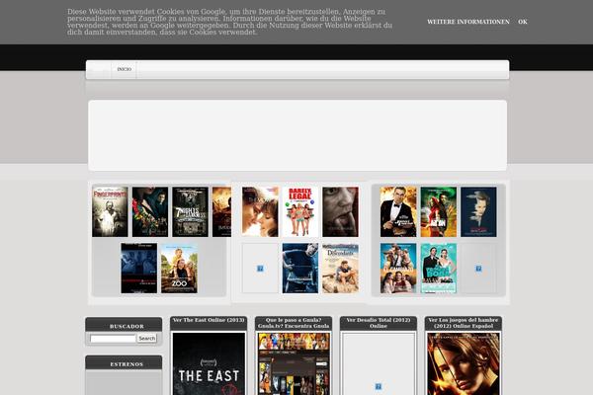Viewport: 593px width, 395px height.
Task: Click broken image icon in right poster group
Action: (x=478, y=269)
